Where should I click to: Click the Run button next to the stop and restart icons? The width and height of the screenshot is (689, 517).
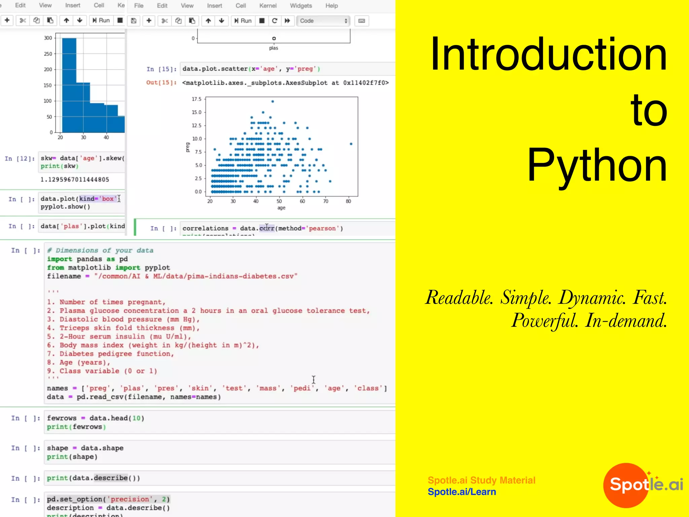click(x=243, y=21)
